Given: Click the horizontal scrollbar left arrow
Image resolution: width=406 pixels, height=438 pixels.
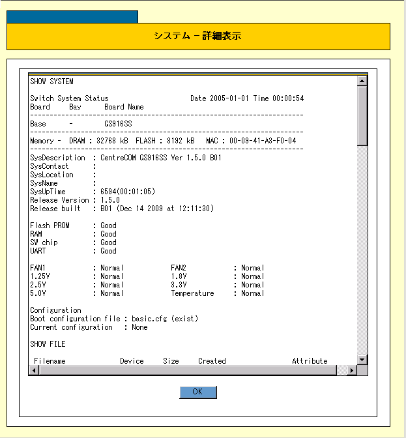Looking at the screenshot, I should coord(34,370).
